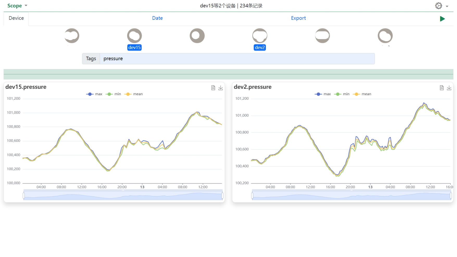Download the dev15.pressure chart image
Viewport: 457px width, 257px height.
(x=221, y=88)
